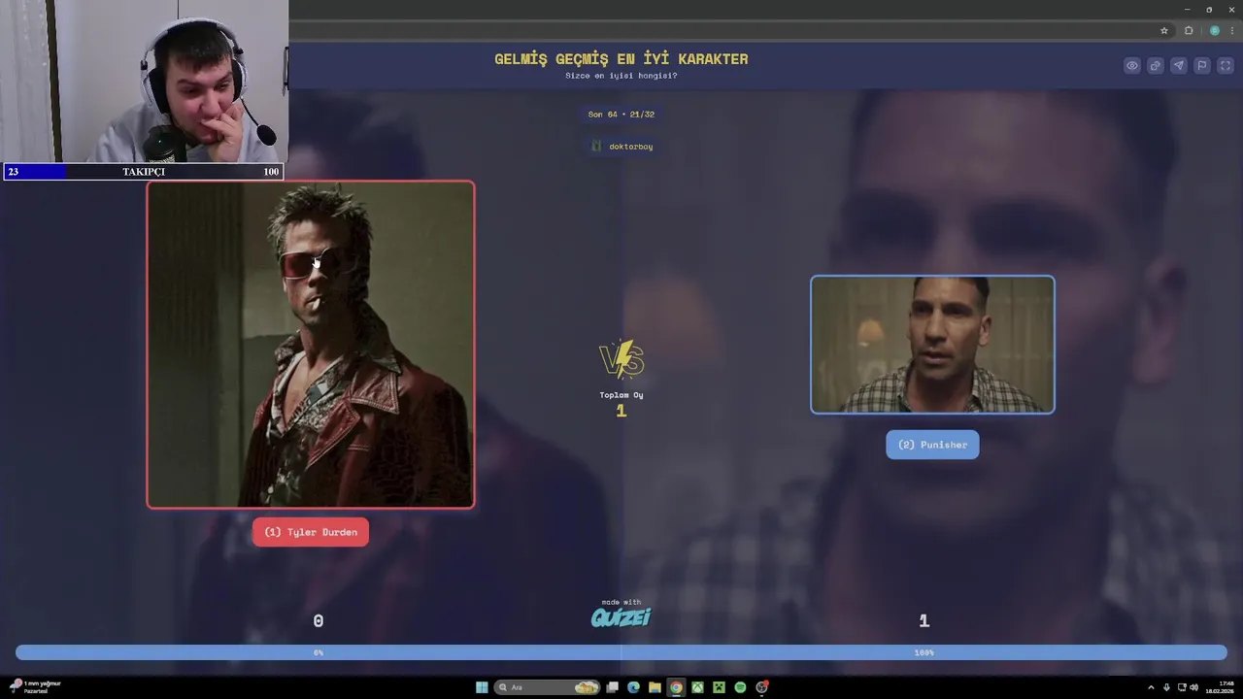1243x699 pixels.
Task: Open Microsoft Edge from the taskbar
Action: click(x=633, y=687)
